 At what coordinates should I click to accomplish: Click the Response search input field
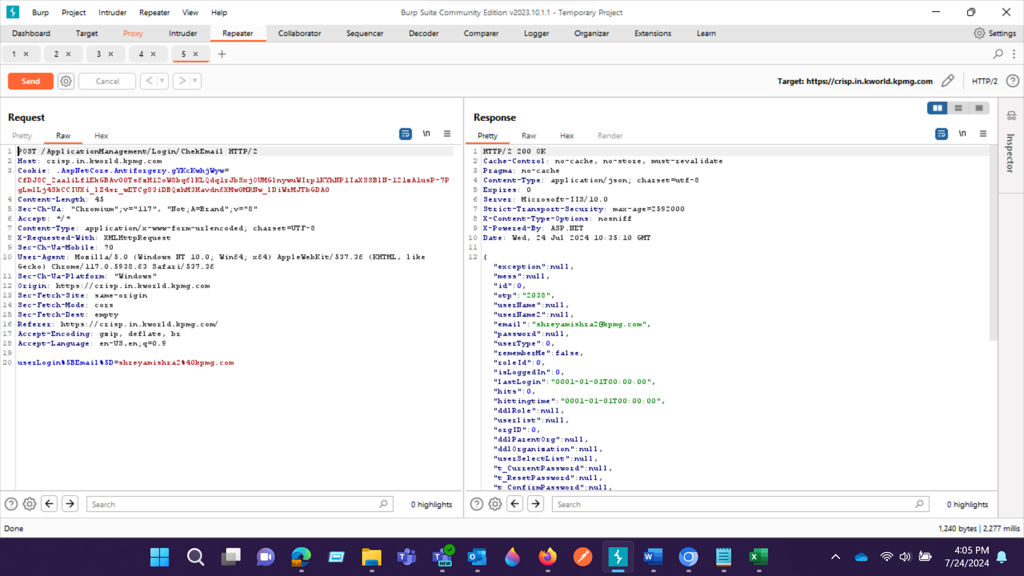(x=741, y=504)
